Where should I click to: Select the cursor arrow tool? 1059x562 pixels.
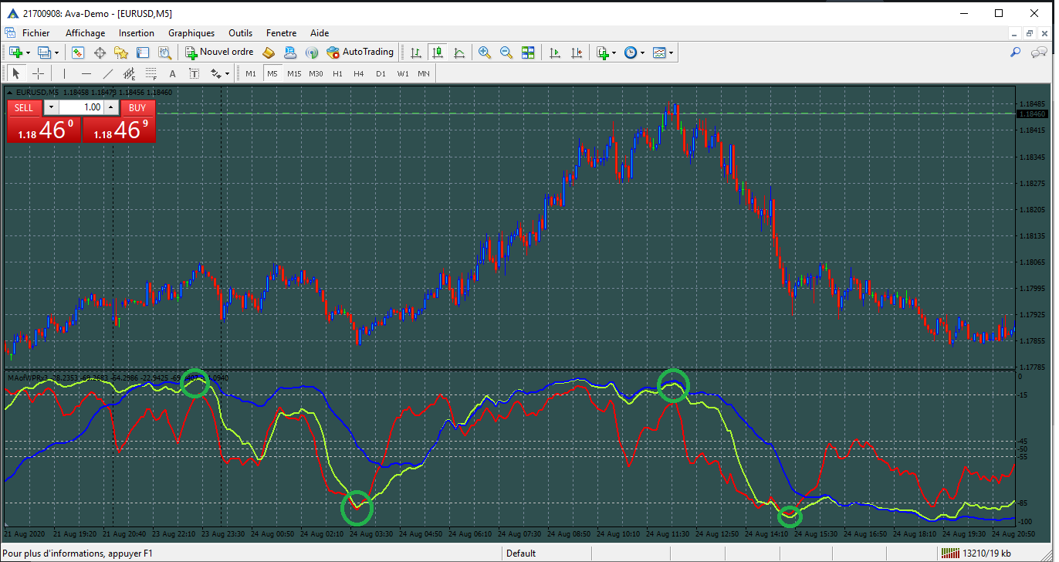tap(16, 73)
